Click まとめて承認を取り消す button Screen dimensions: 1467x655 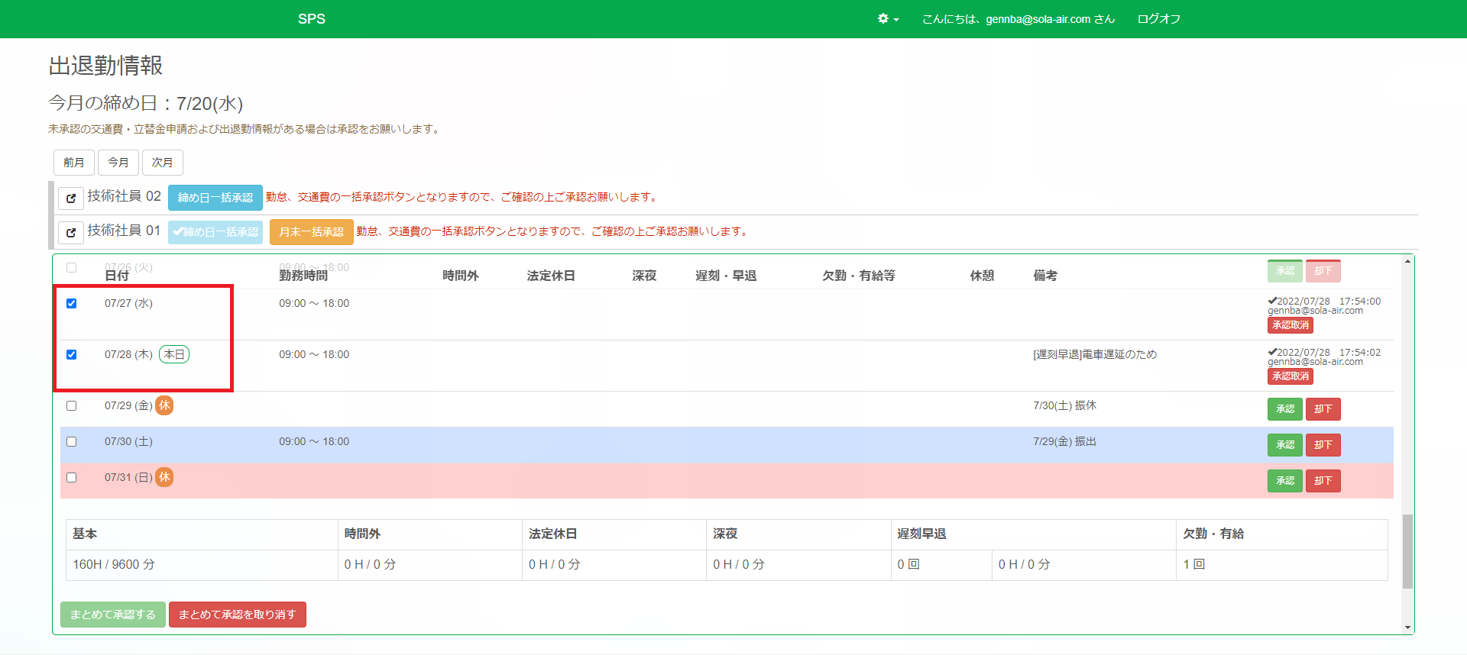pyautogui.click(x=237, y=615)
